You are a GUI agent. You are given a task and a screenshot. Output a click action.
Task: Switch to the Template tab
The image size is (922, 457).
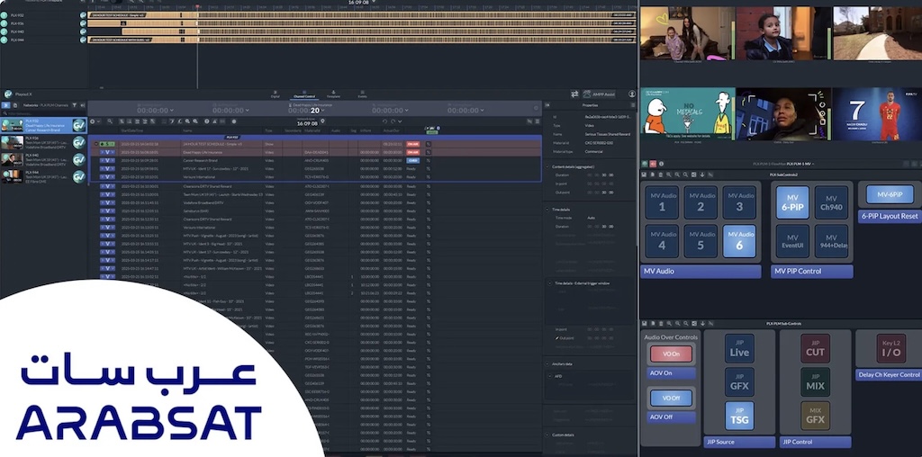pyautogui.click(x=333, y=94)
